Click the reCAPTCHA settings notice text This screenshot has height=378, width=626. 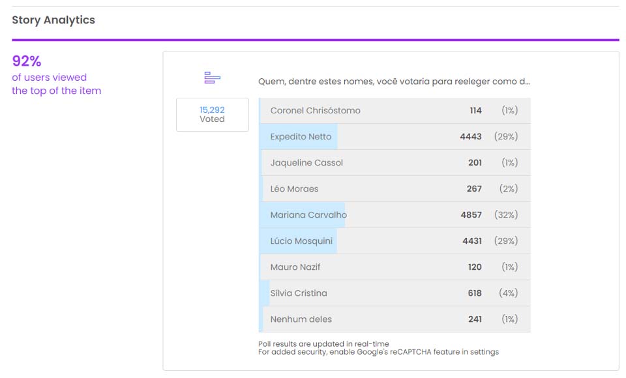coord(378,352)
